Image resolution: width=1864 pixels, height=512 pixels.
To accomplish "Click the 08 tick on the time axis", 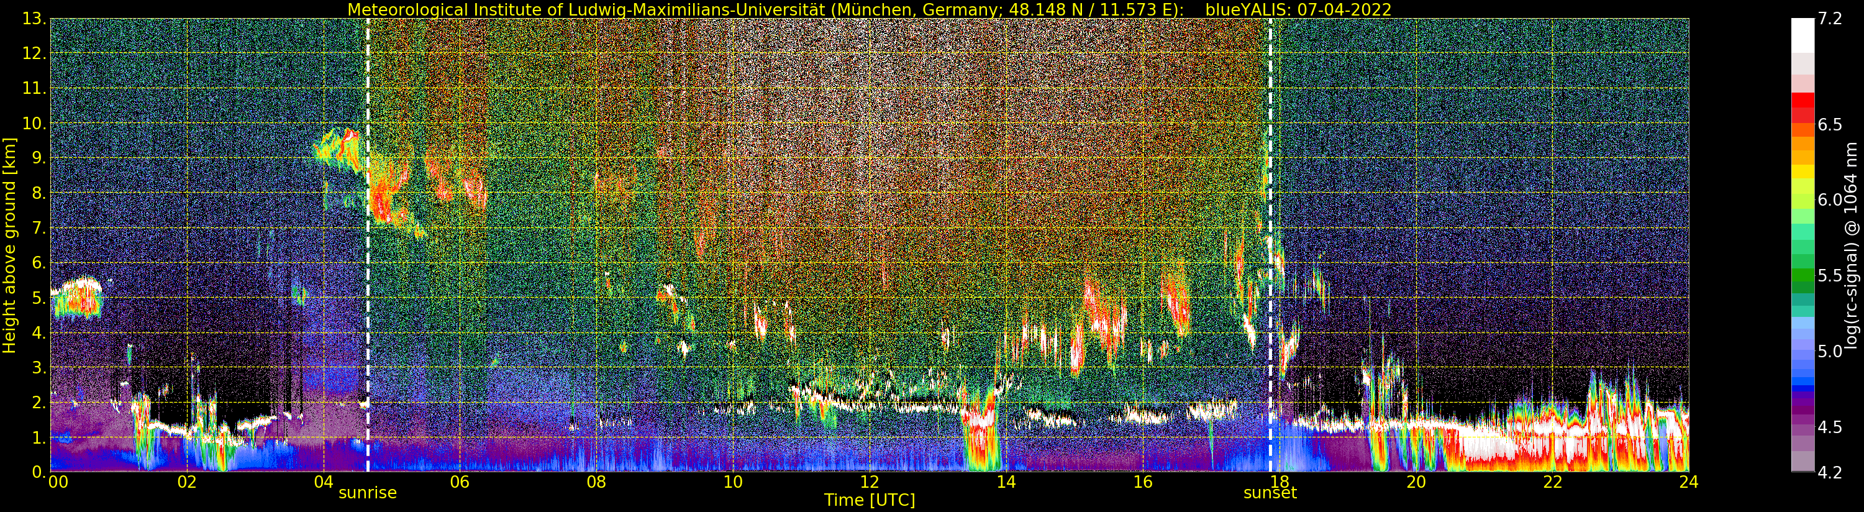I will [x=596, y=482].
